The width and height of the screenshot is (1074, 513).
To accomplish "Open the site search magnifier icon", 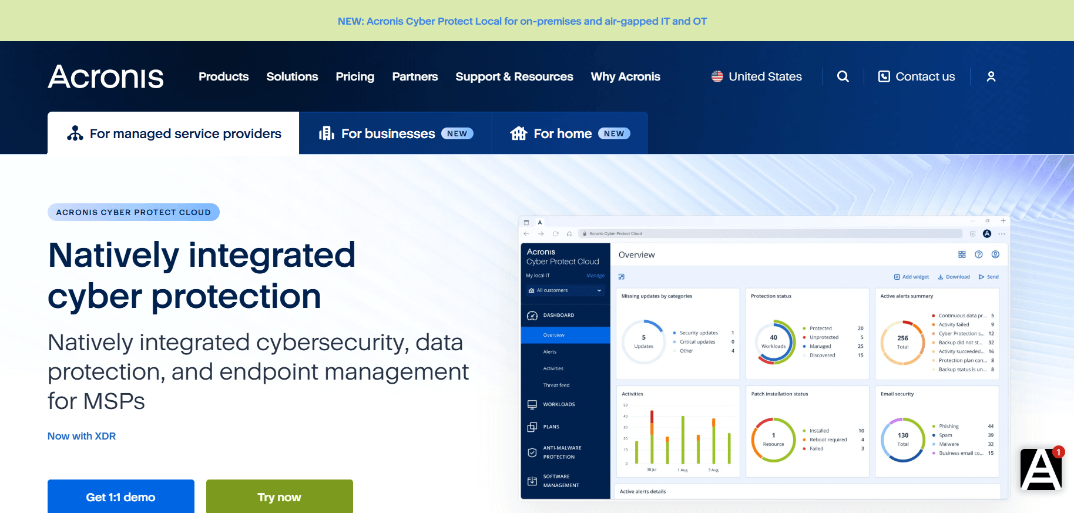I will point(843,76).
